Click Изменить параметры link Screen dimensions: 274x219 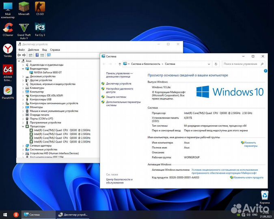250,144
